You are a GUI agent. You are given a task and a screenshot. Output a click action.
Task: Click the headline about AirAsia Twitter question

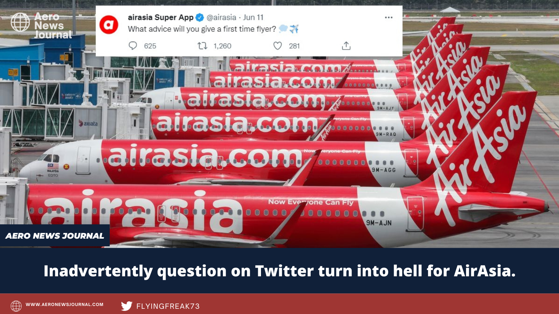279,271
